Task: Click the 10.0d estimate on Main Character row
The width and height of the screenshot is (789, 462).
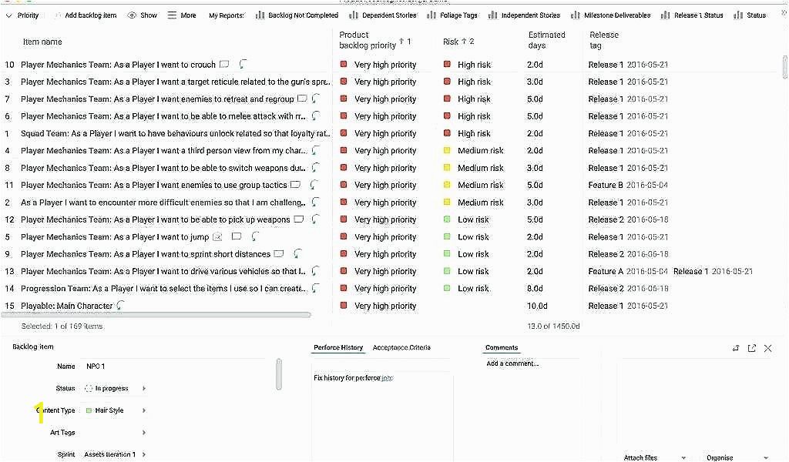Action: click(537, 305)
